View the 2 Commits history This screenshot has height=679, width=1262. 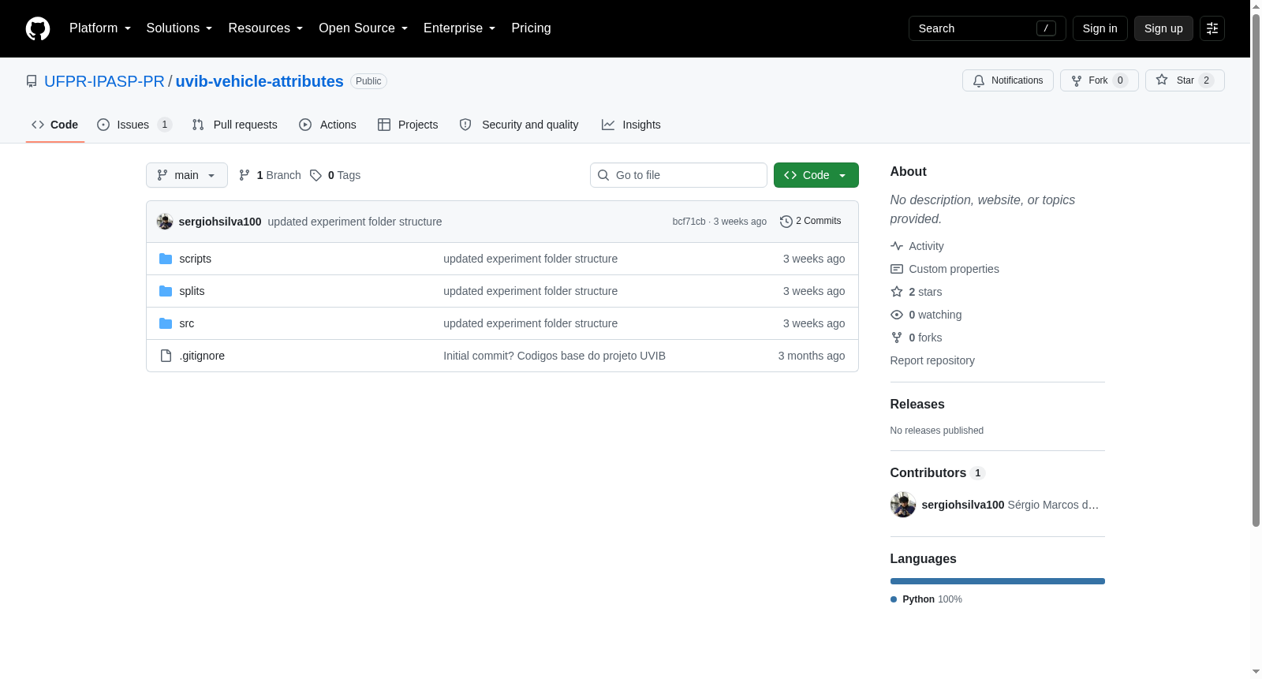(x=811, y=222)
